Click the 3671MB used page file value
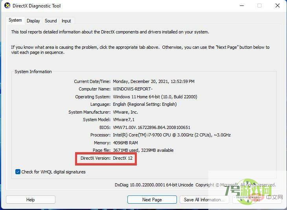The image size is (287, 210). point(143,150)
